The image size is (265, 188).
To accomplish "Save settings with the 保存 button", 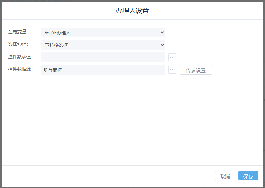I will [x=248, y=176].
